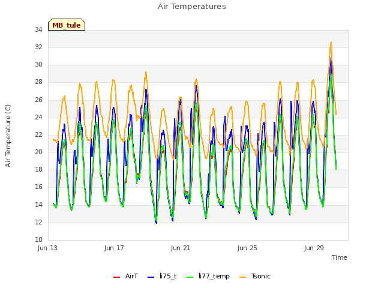384x288 pixels.
Task: Click the Jun 17 tick label
Action: pyautogui.click(x=114, y=248)
